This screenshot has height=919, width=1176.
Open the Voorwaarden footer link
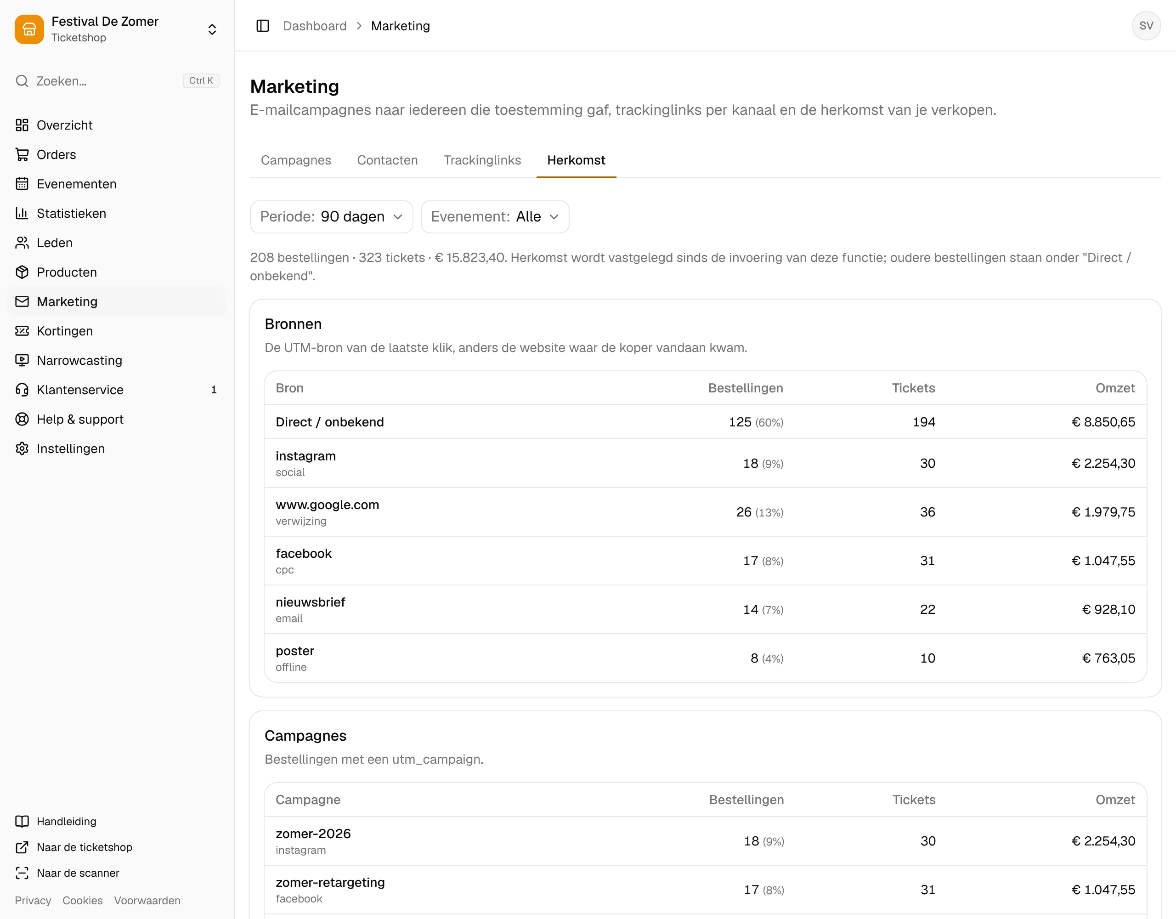coord(147,901)
